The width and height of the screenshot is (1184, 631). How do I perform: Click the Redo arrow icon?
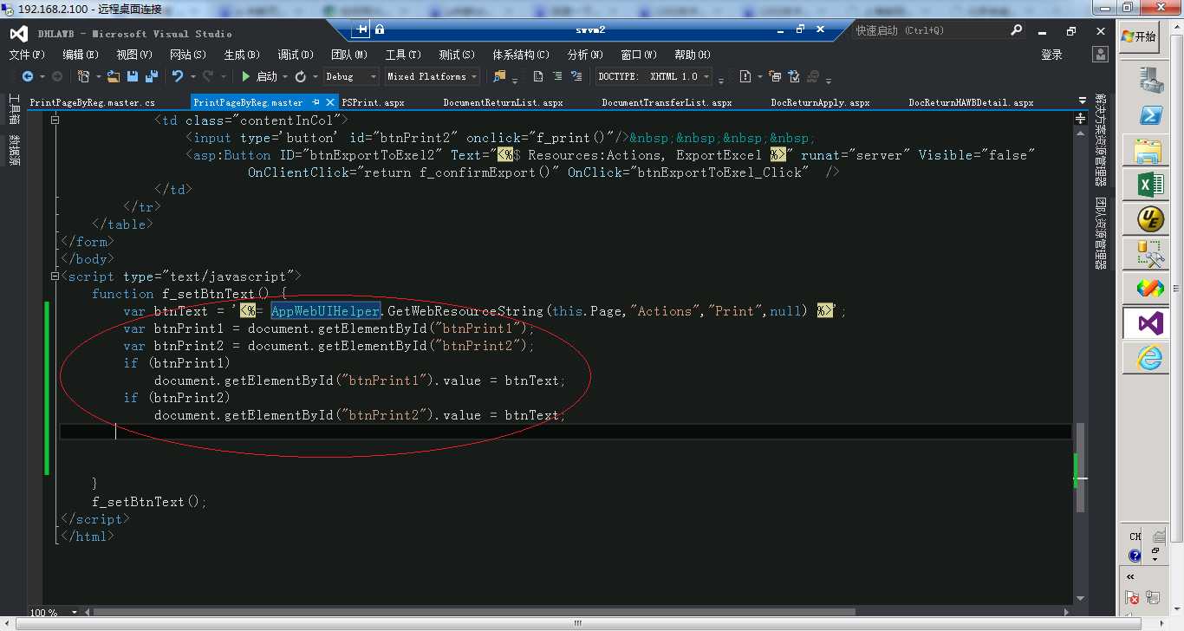click(x=208, y=76)
